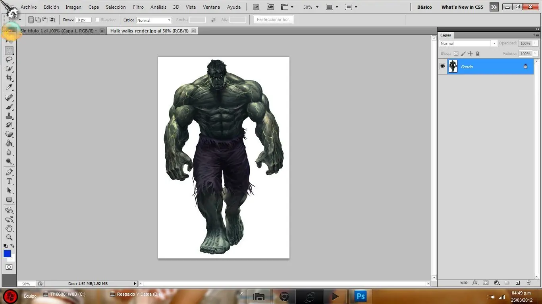Select the History Brush tool
Screen dimensions: 542x304
9,125
